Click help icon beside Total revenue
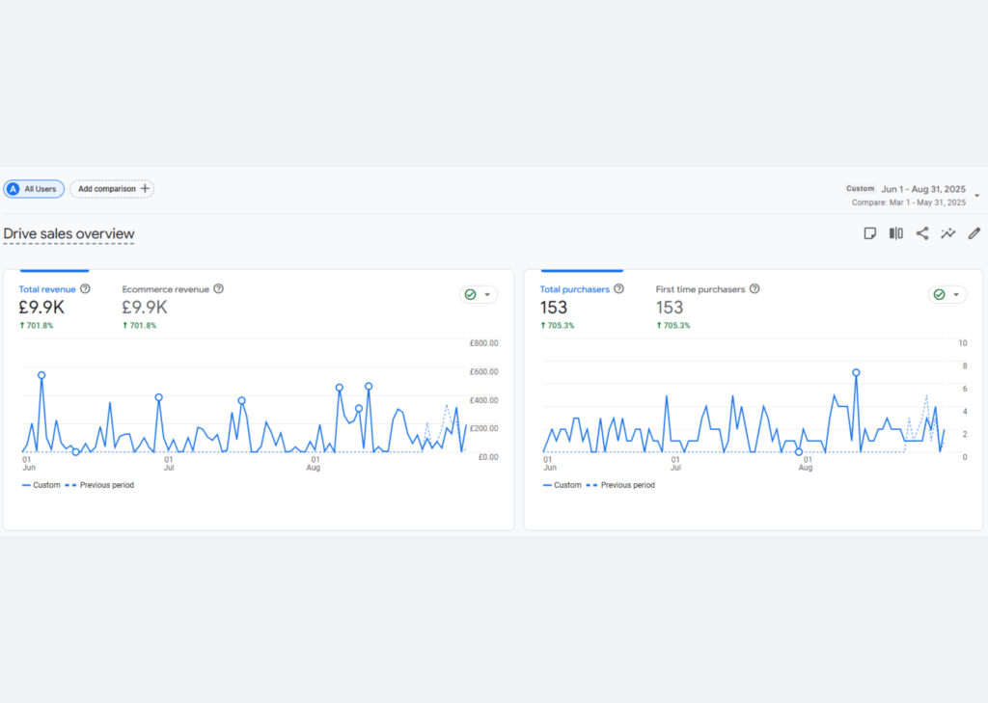The width and height of the screenshot is (988, 703). point(85,289)
